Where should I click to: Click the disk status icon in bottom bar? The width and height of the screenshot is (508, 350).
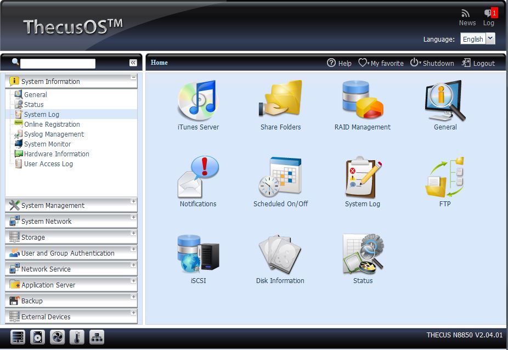tap(38, 337)
